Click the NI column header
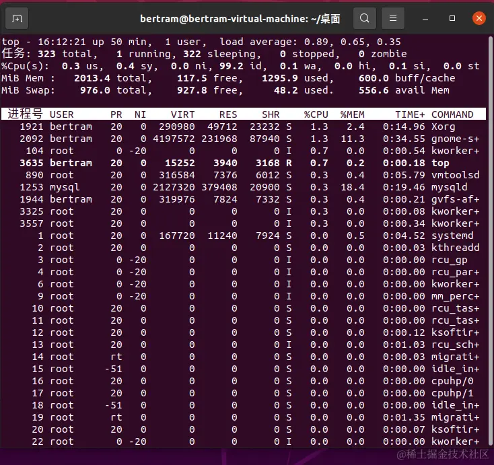Screen dimensions: 494x465 140,114
